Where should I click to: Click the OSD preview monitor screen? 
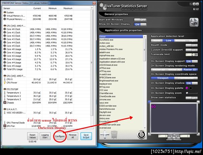174,118
